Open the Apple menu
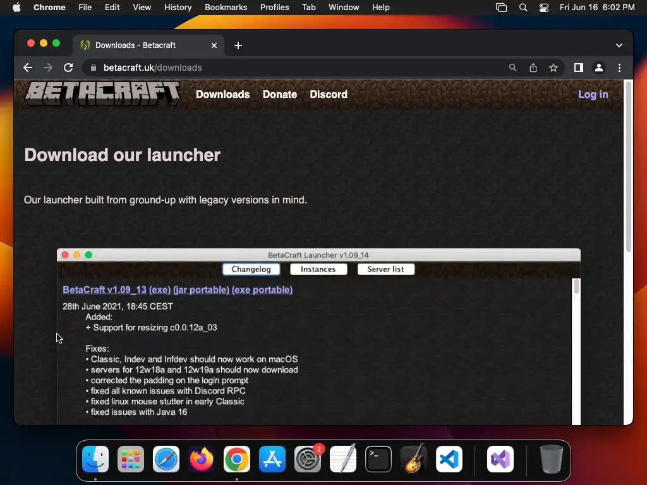 16,8
